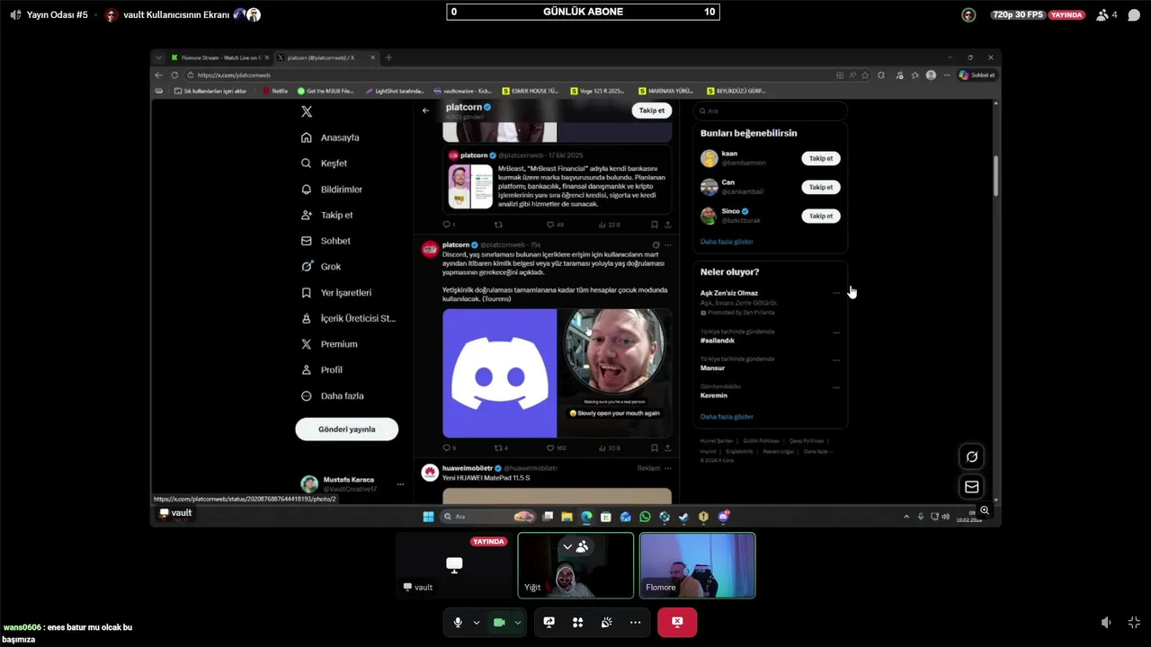The height and width of the screenshot is (647, 1151).
Task: Click the 720p 30 FPS quality badge
Action: click(1017, 14)
